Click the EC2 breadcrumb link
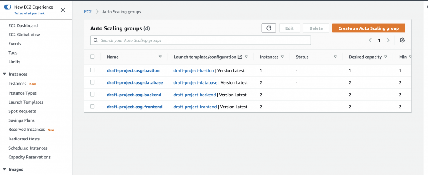Viewport: 428px width, 175px height. (x=88, y=12)
